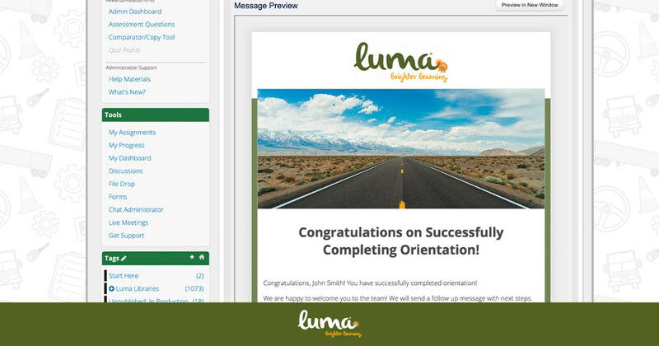The width and height of the screenshot is (659, 346).
Task: Open the Admin Dashboard link
Action: tap(135, 12)
